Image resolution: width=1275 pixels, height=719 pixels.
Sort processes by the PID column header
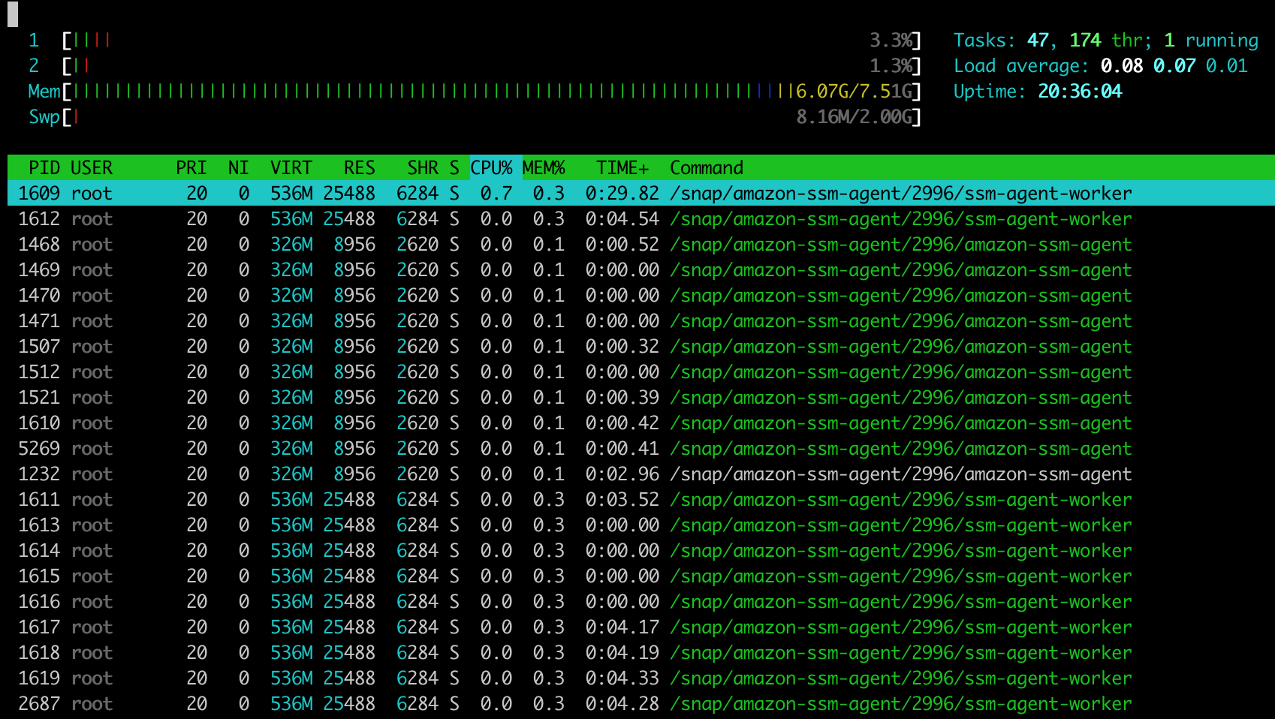pos(44,167)
